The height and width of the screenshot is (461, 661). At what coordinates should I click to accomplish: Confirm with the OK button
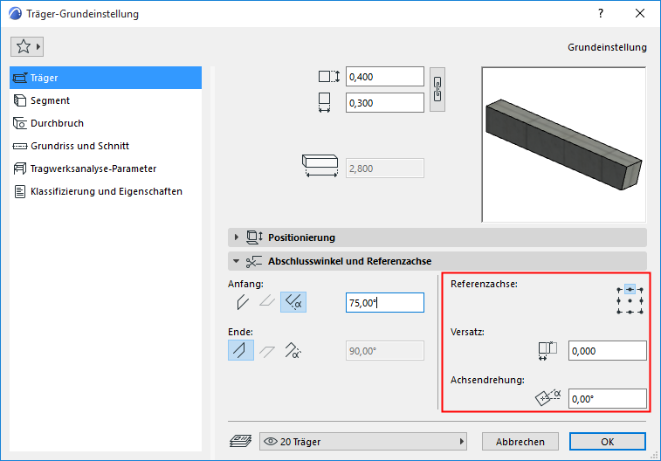tap(608, 442)
